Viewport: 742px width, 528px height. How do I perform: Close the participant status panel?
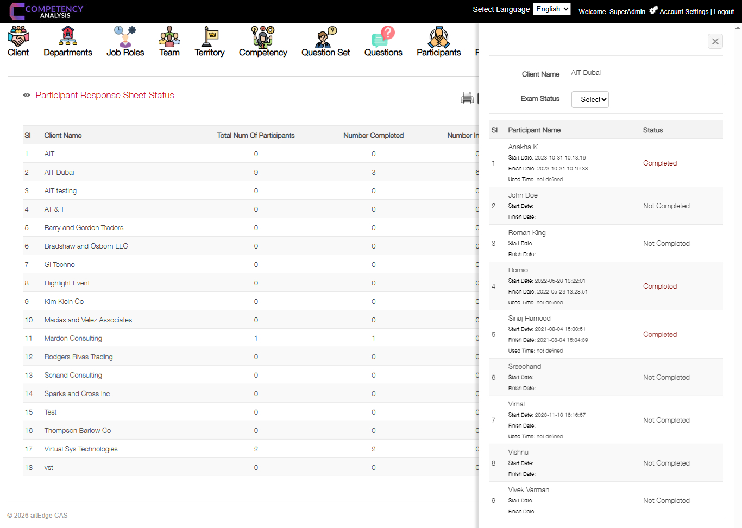tap(715, 41)
